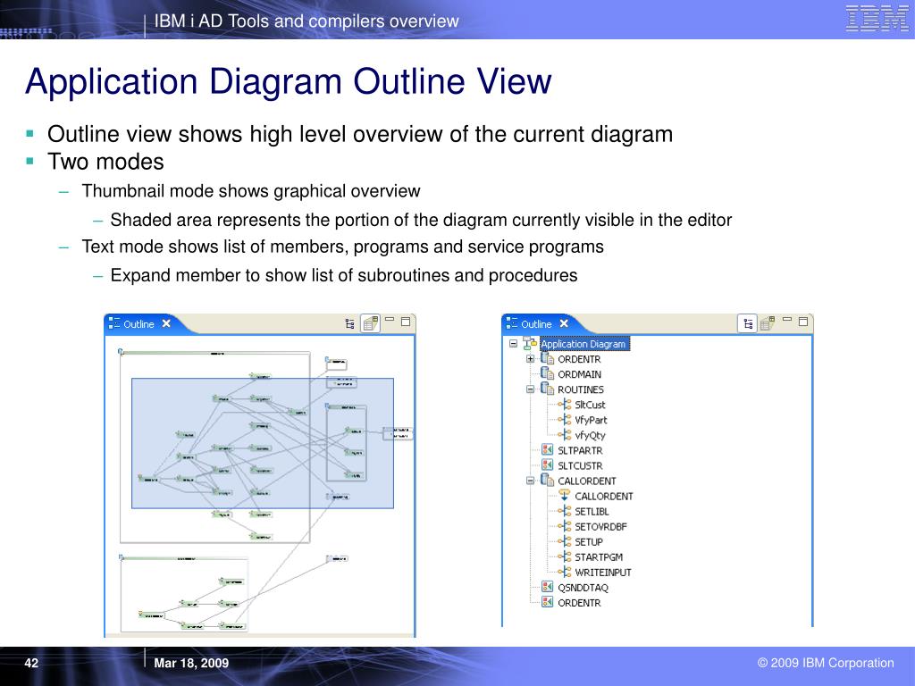Collapse the CALLORDENT member node
Screen dimensions: 915x686
pos(530,481)
